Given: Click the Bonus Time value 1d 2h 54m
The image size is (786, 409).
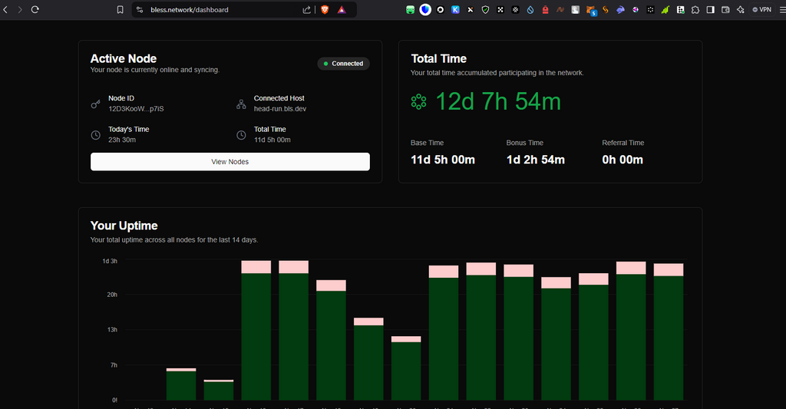Looking at the screenshot, I should [535, 160].
